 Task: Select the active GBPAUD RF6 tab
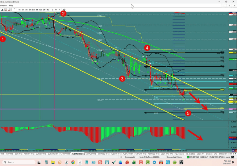point(78,154)
